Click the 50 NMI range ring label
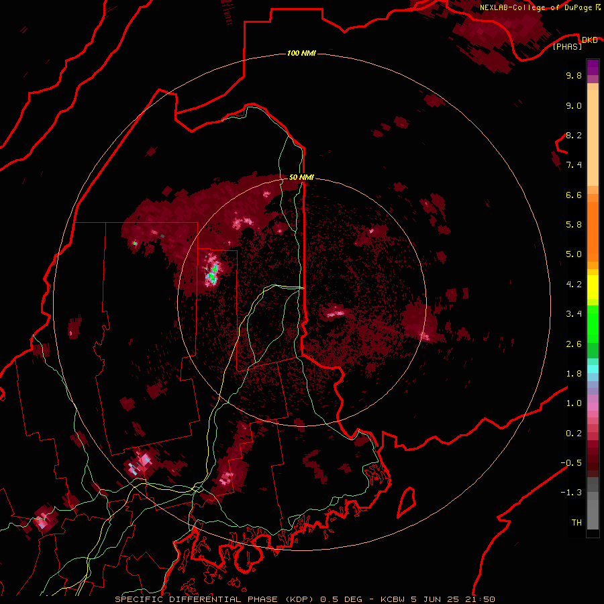The width and height of the screenshot is (604, 604). (x=301, y=177)
